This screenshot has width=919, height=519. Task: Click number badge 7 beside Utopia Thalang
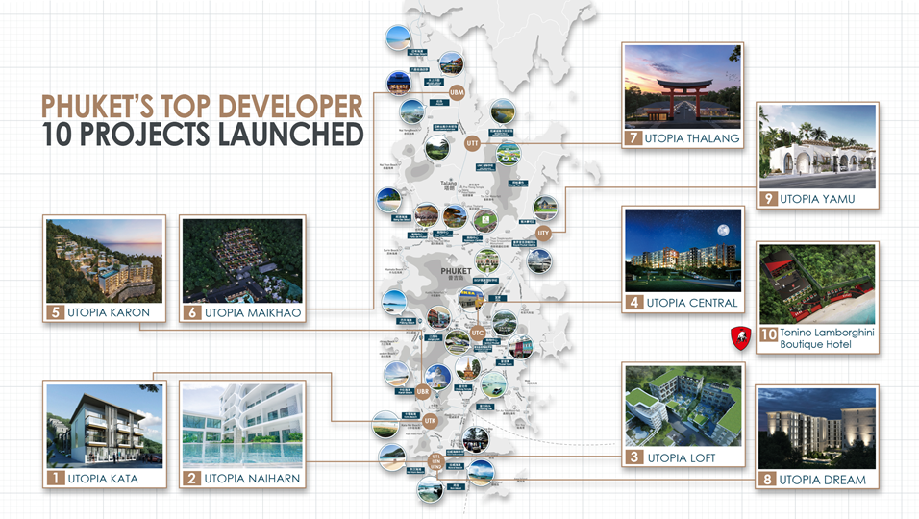[633, 138]
